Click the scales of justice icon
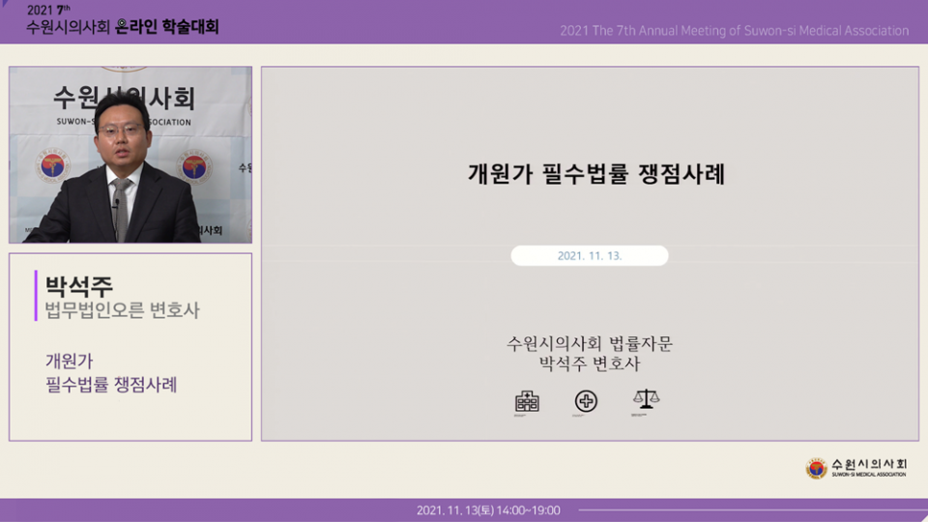 [645, 399]
